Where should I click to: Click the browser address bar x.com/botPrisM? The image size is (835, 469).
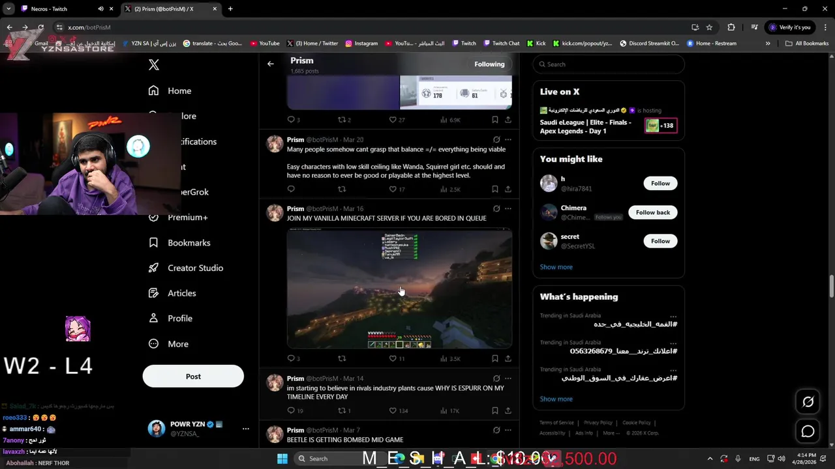click(x=89, y=27)
